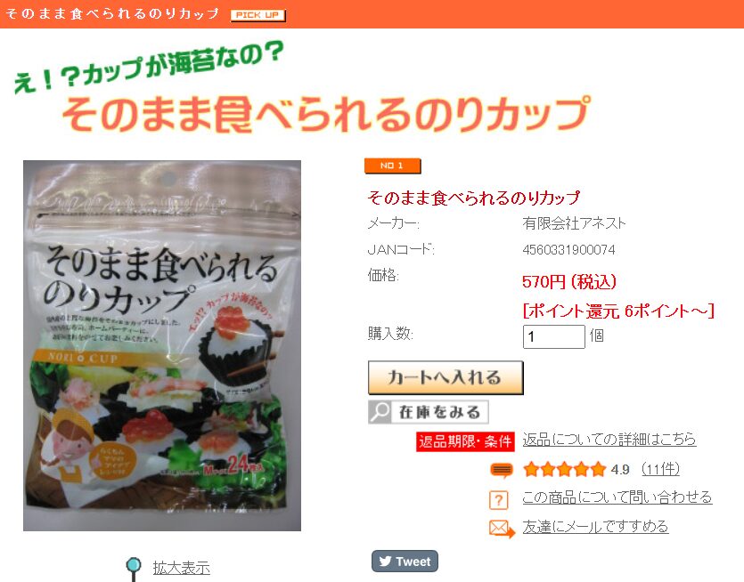Open the 拡大表示 enlarge image link
The width and height of the screenshot is (744, 582).
point(181,567)
